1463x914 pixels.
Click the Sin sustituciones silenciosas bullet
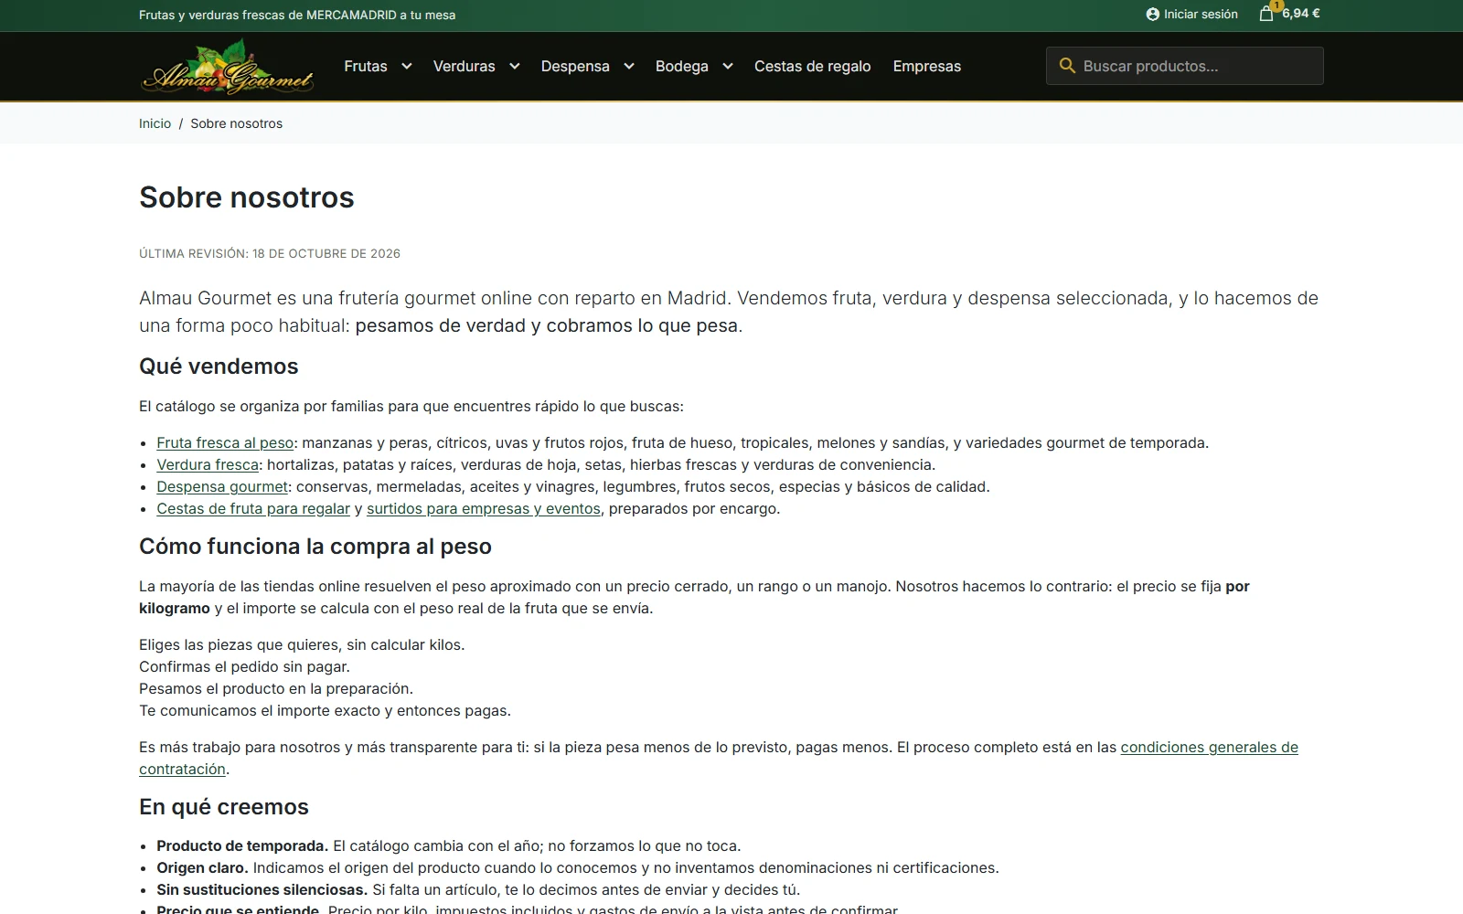[x=477, y=889]
